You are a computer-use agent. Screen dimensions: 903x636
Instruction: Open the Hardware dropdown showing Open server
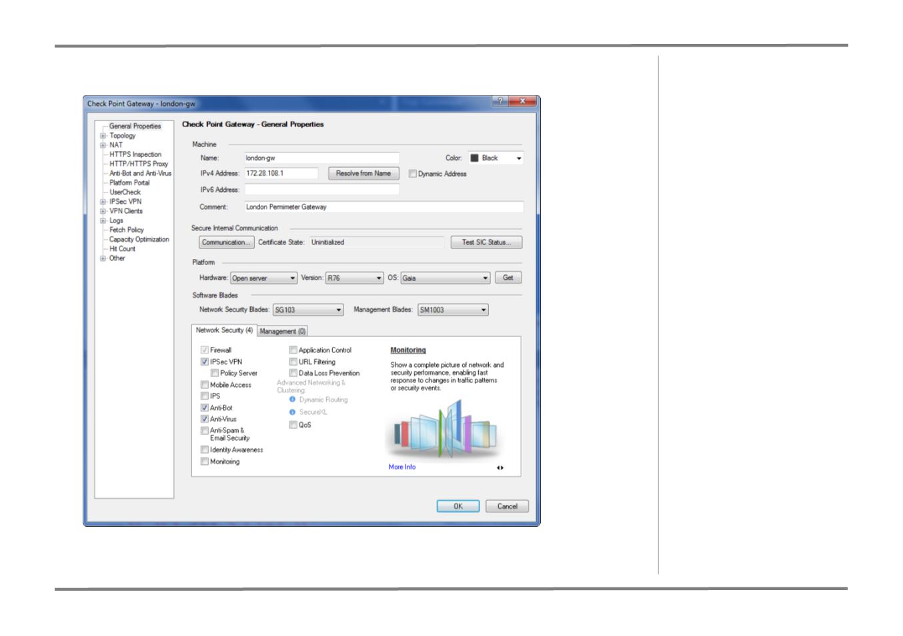pyautogui.click(x=264, y=278)
